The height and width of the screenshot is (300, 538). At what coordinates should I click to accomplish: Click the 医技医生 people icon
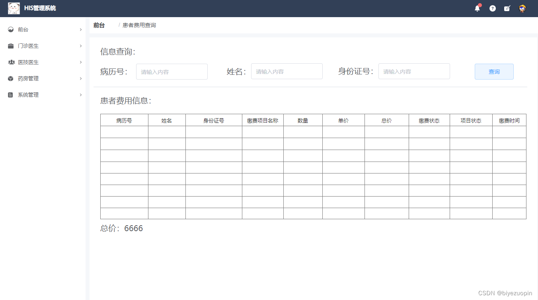pos(11,62)
